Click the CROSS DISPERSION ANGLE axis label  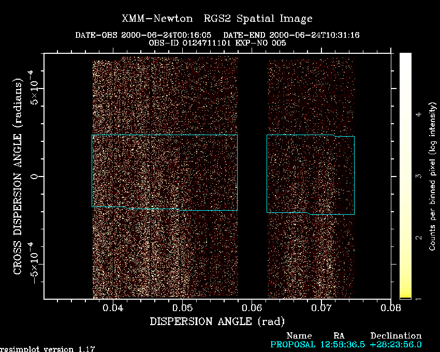(18, 177)
